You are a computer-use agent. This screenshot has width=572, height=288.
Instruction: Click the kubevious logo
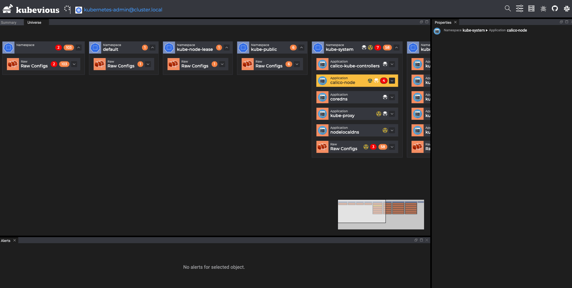31,9
